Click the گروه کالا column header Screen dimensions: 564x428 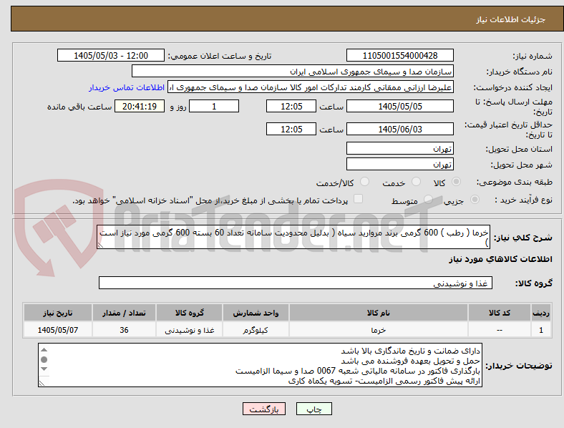point(189,313)
